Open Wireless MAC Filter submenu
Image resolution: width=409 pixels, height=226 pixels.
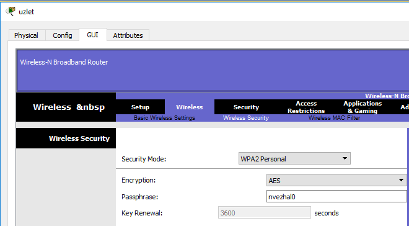click(x=334, y=118)
